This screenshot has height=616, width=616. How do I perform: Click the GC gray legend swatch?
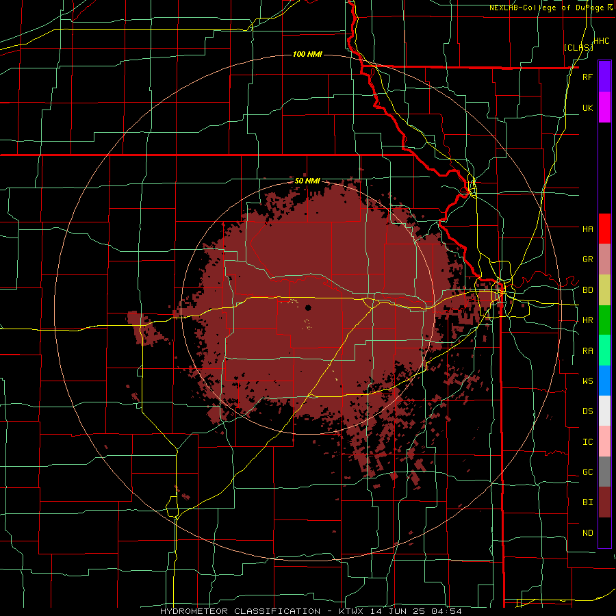coord(604,472)
